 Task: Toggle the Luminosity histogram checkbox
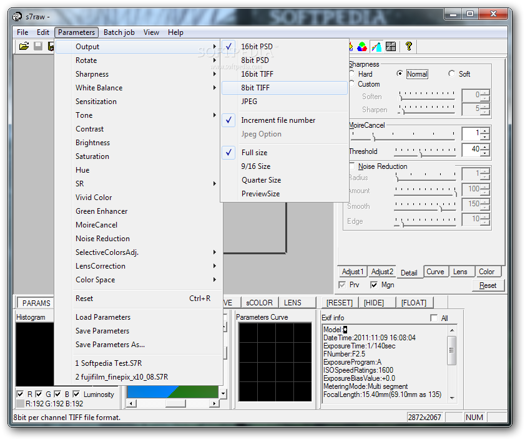76,395
